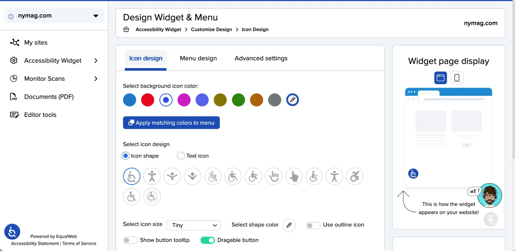
Task: Enable the Use outline icon toggle
Action: coord(313,226)
